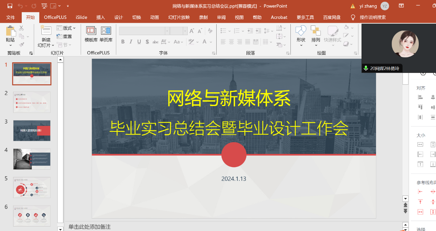436x231 pixels.
Task: Toggle Italic formatting
Action: click(131, 42)
